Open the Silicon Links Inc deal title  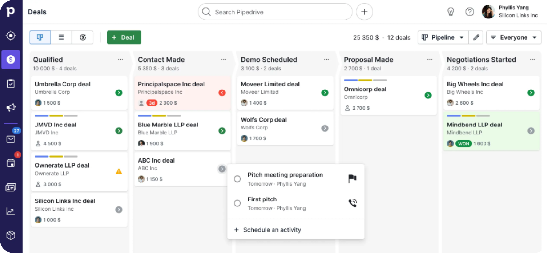tap(65, 201)
